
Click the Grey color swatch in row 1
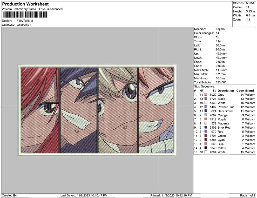(206, 95)
